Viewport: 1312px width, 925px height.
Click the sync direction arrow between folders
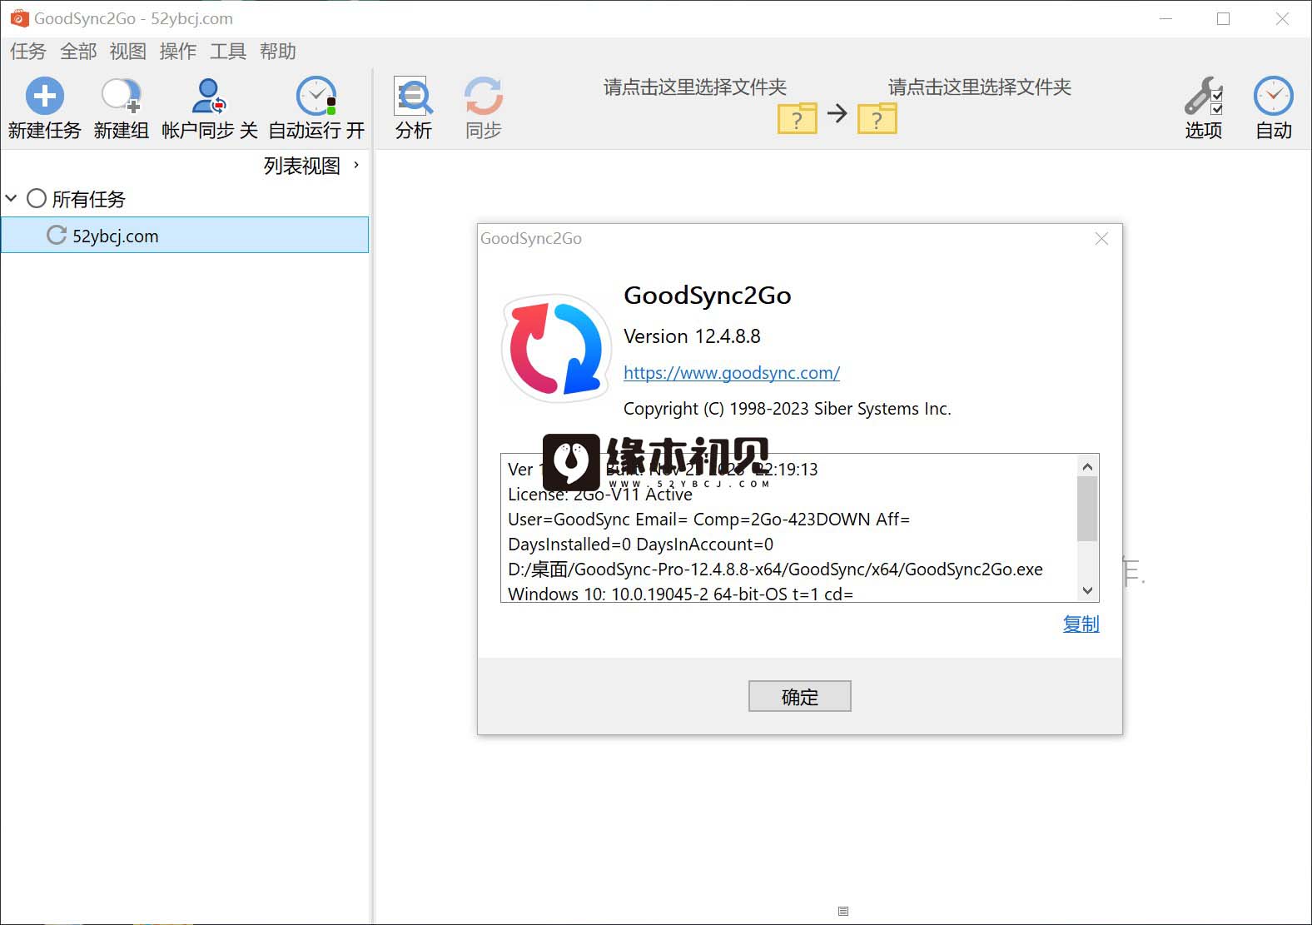837,113
